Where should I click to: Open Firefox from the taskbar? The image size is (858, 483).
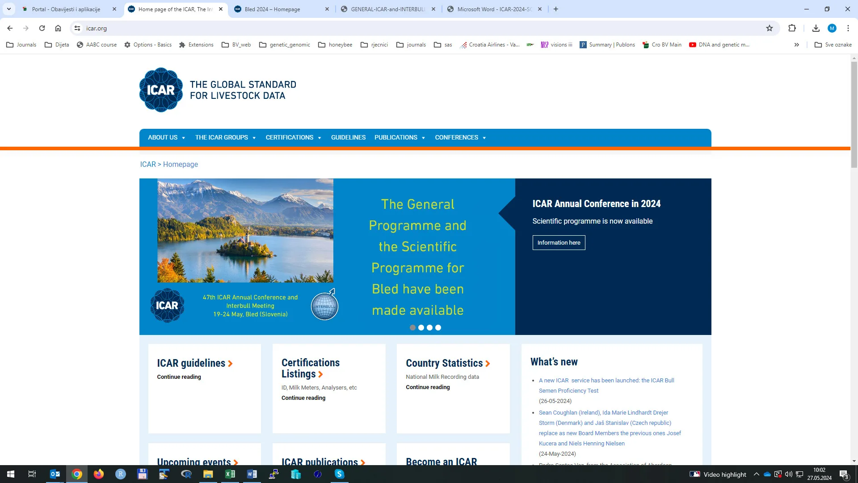pyautogui.click(x=99, y=474)
